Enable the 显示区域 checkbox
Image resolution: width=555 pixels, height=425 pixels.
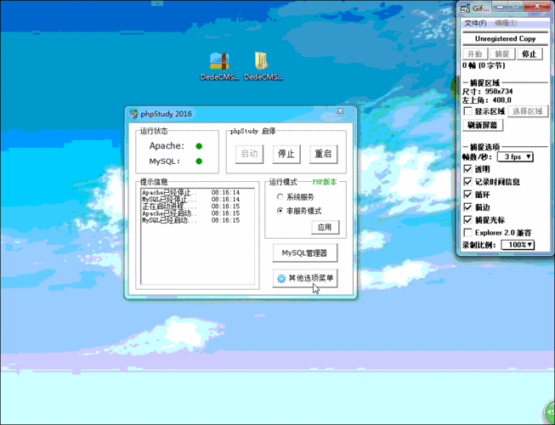[467, 111]
